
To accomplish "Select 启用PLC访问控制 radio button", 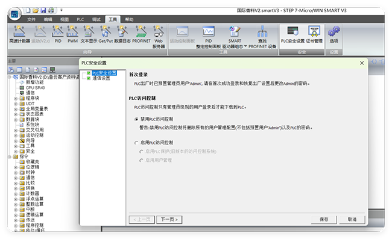I will click(136, 143).
